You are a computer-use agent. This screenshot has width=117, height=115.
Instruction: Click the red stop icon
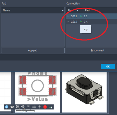[45, 107]
